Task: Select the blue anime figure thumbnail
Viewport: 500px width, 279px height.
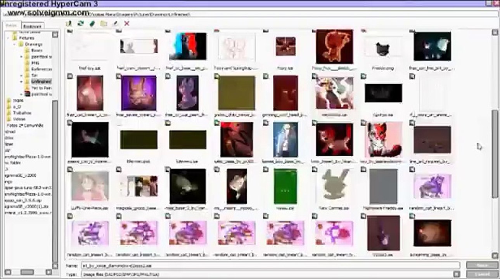Action: (x=285, y=139)
